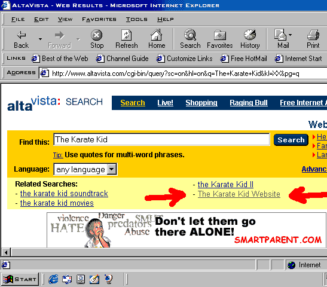Open the Back history dropdown arrow

[x=40, y=39]
